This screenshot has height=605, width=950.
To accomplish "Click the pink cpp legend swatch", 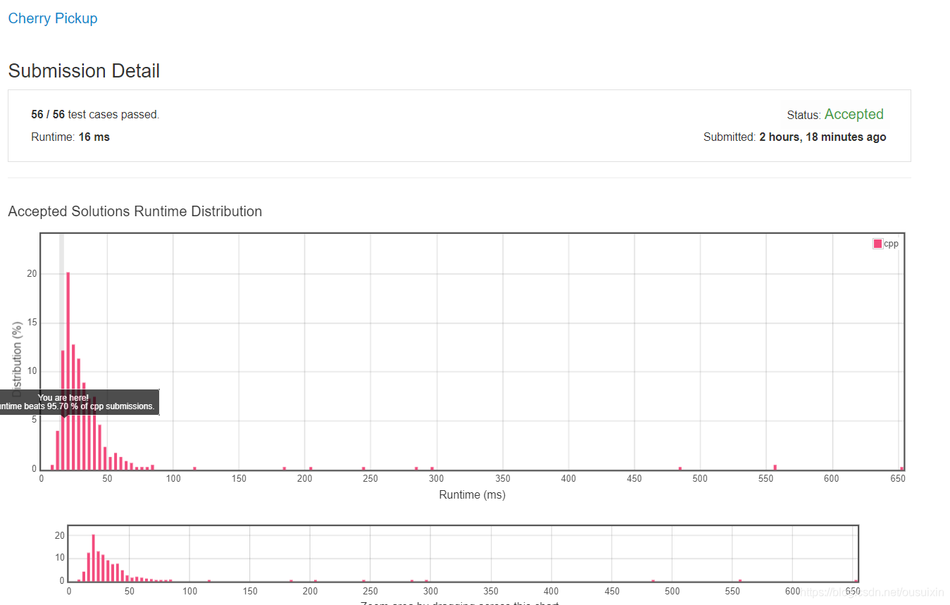I will pos(877,244).
